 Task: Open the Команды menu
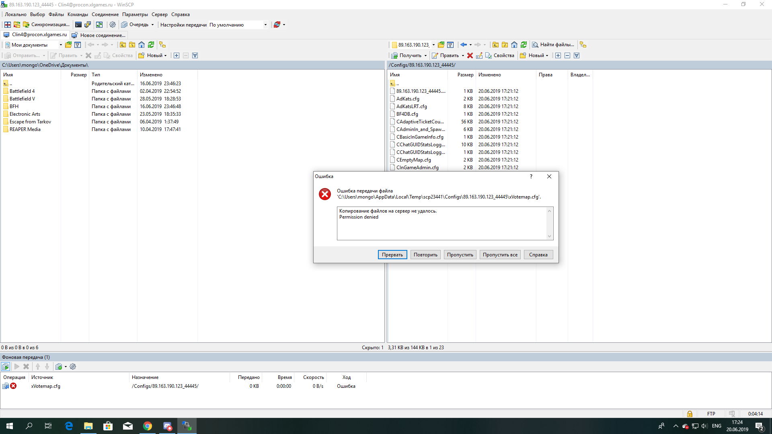78,14
